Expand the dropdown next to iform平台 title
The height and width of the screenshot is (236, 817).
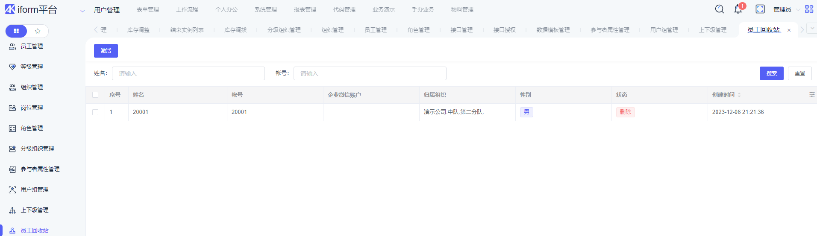click(82, 11)
